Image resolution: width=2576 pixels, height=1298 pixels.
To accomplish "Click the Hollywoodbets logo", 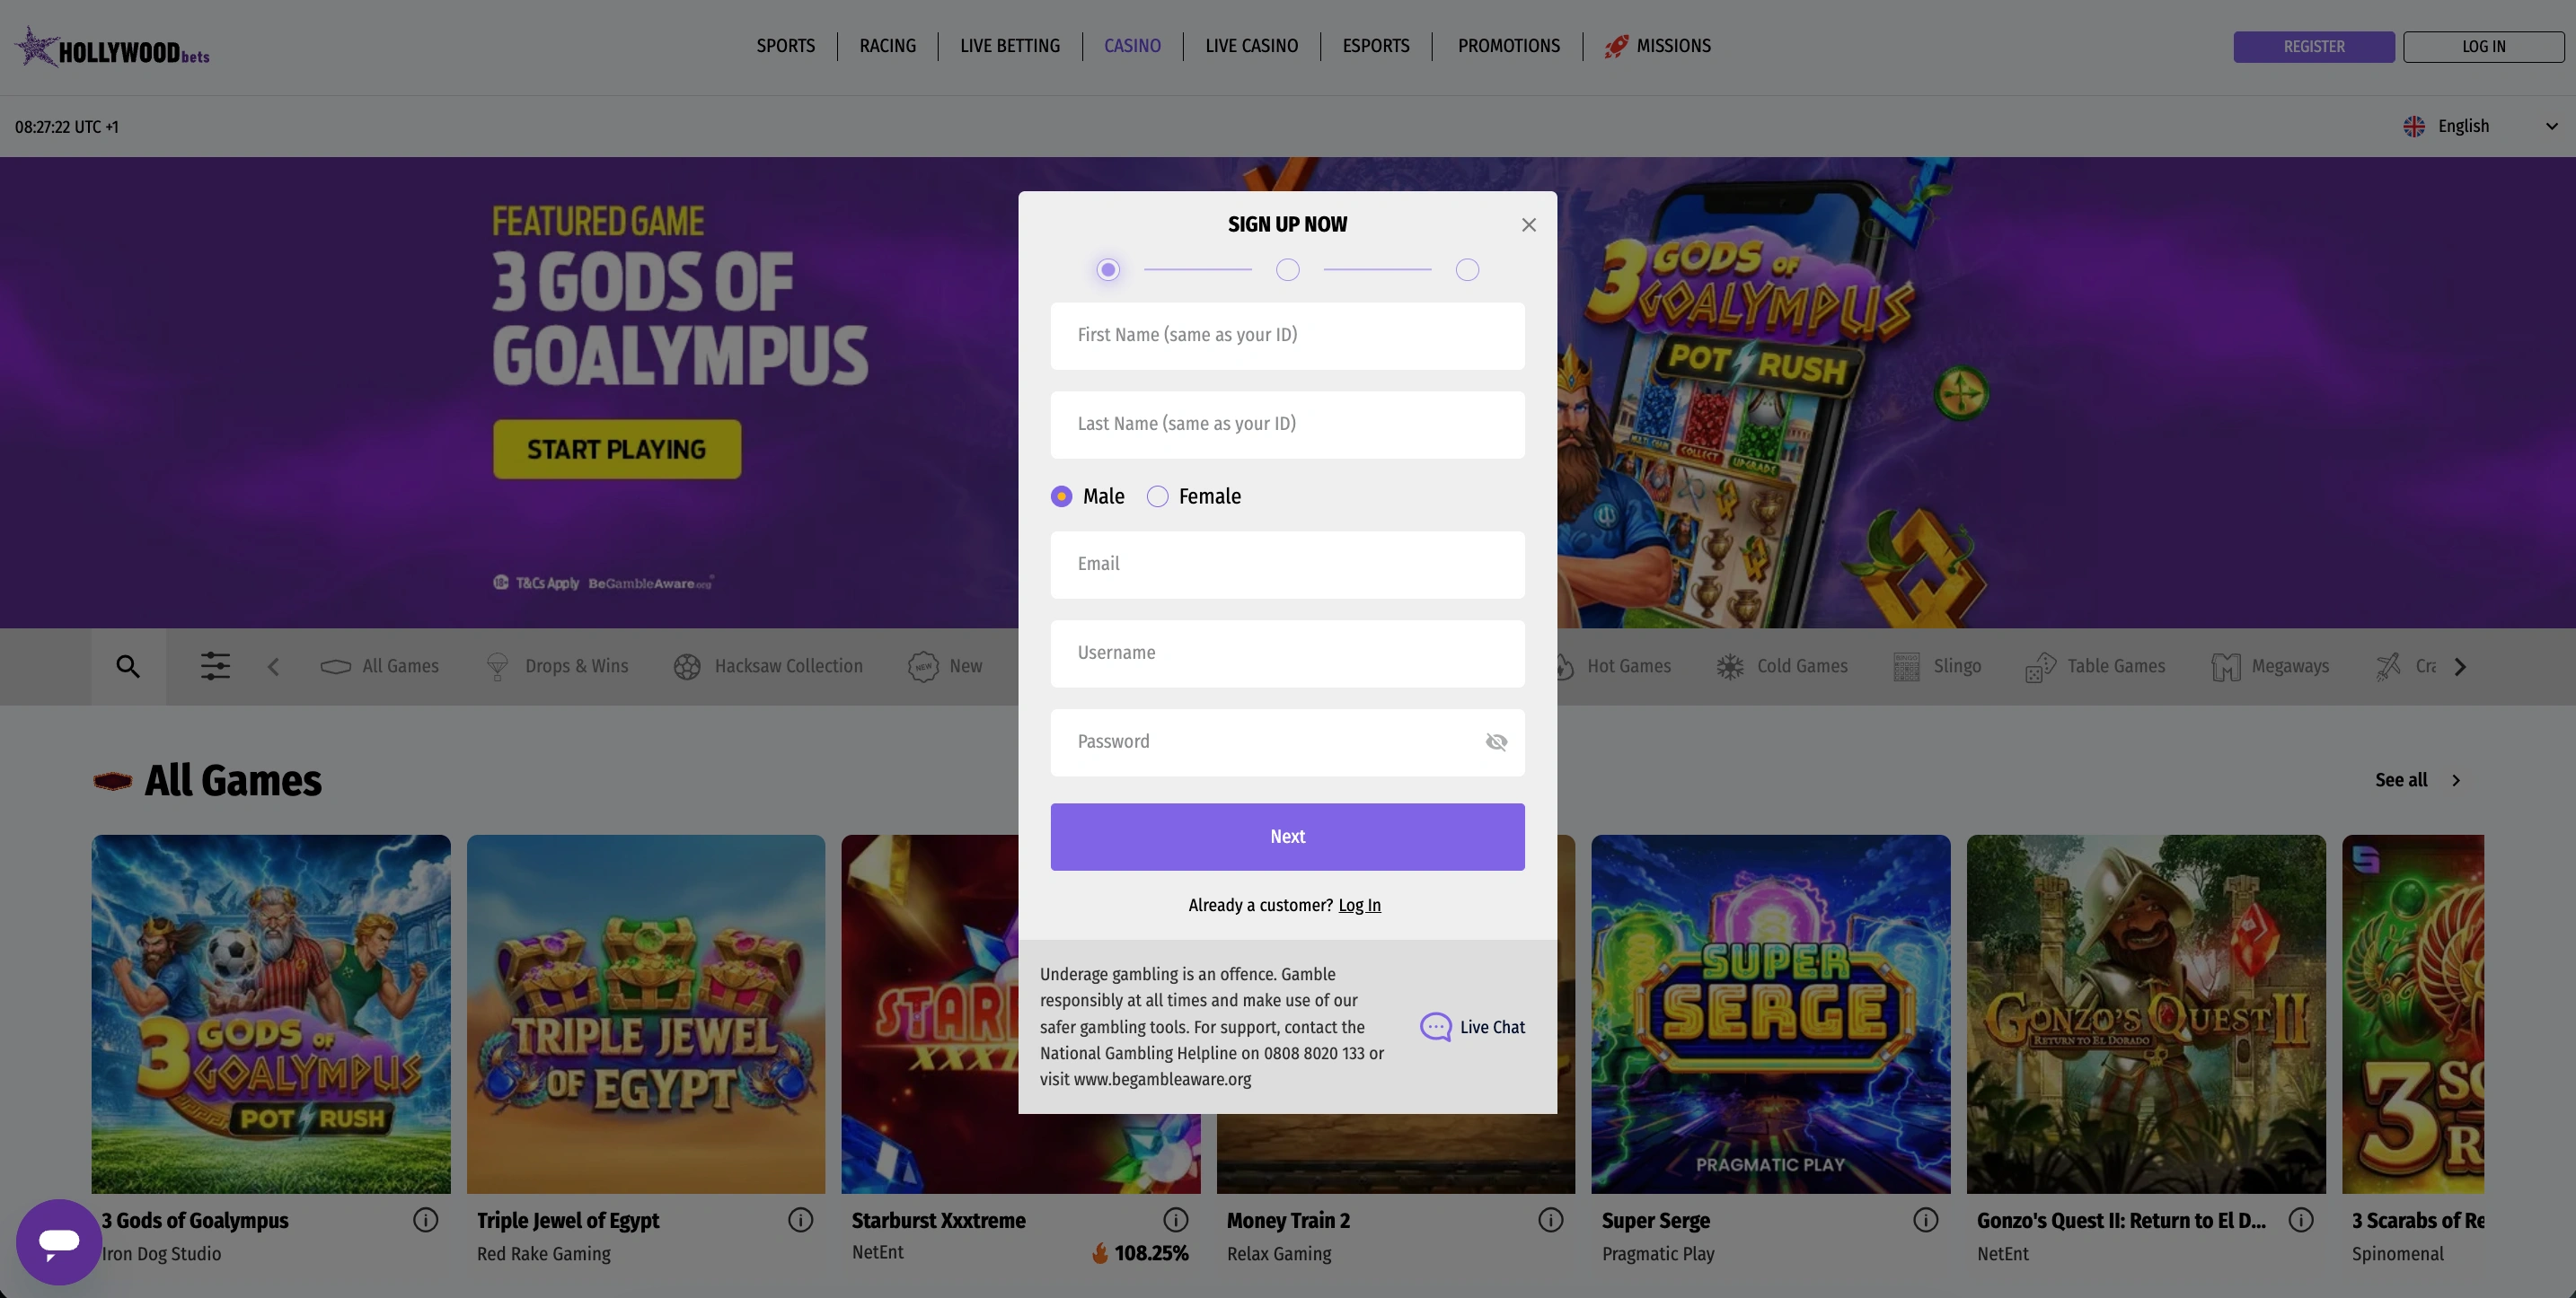I will pos(112,47).
